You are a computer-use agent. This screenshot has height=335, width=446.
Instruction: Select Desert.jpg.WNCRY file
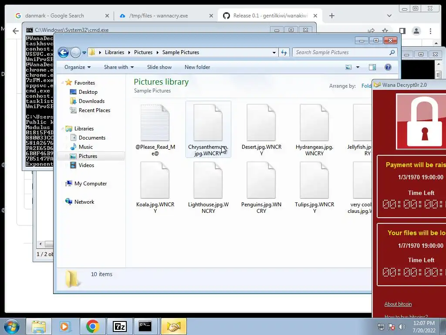coord(261,130)
